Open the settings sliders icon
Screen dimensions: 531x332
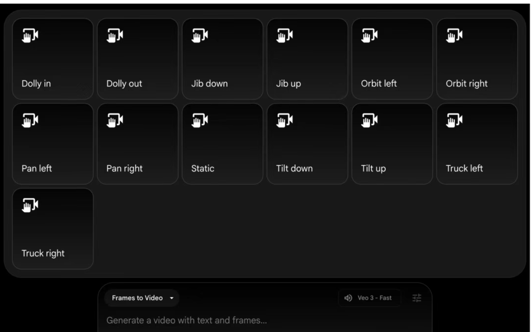click(417, 298)
